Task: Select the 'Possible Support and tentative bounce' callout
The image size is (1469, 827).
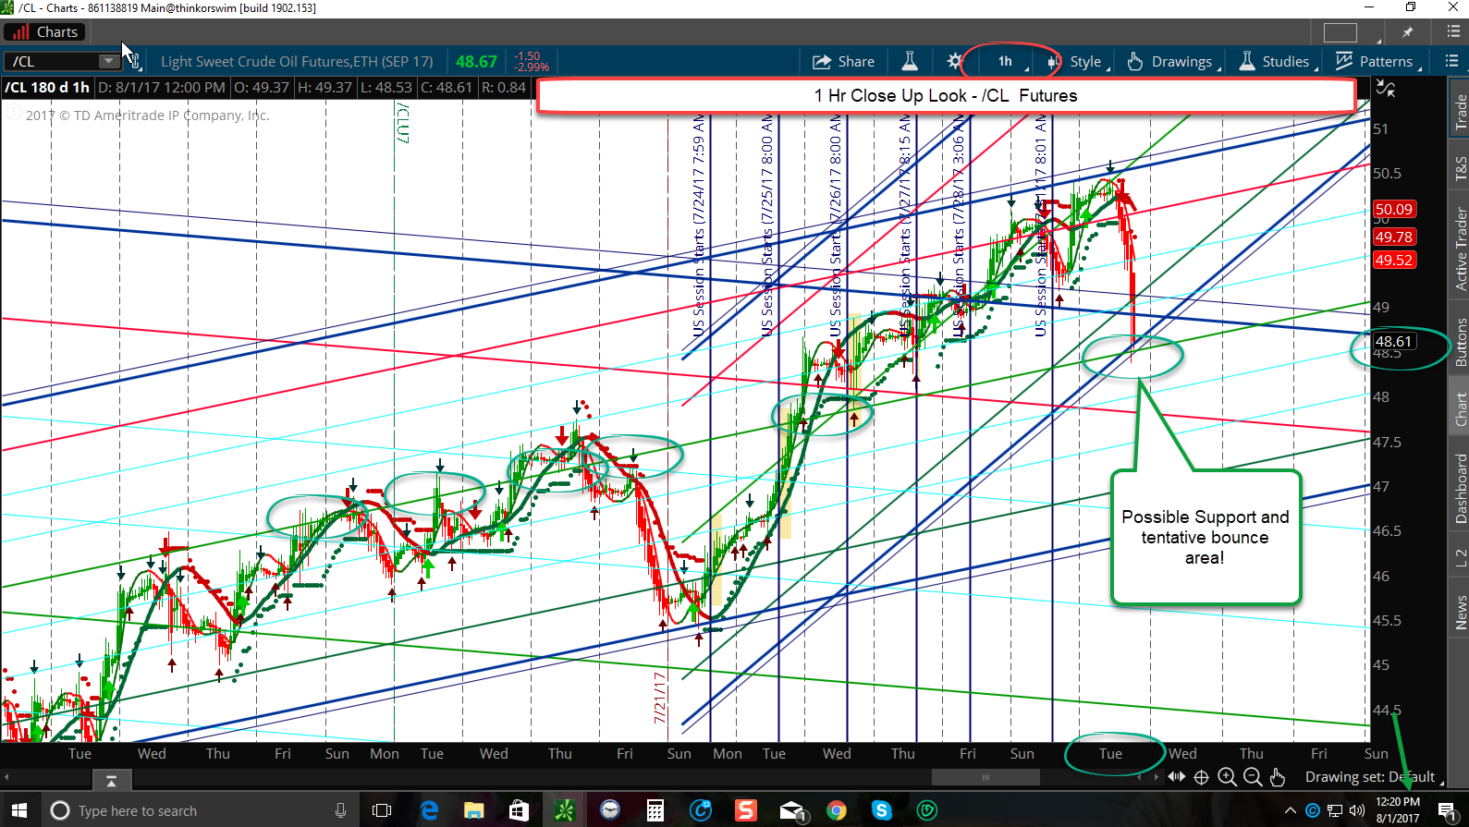Action: tap(1206, 537)
